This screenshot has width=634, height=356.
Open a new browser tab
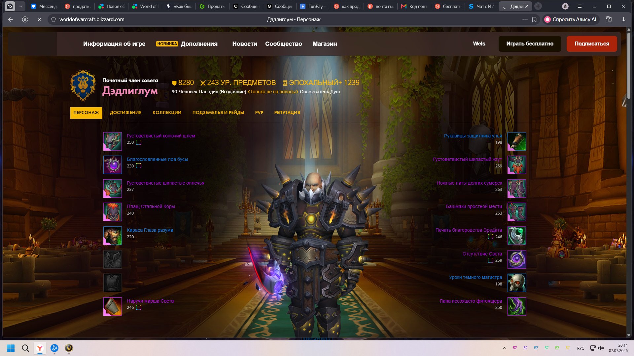coord(538,6)
